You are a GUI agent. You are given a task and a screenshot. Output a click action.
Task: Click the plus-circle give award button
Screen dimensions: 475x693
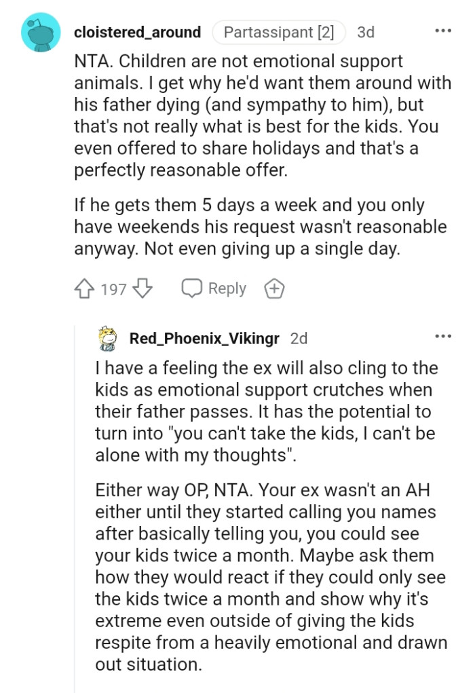coord(274,288)
